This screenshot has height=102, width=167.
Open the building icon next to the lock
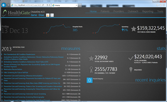pyautogui.click(x=52, y=15)
